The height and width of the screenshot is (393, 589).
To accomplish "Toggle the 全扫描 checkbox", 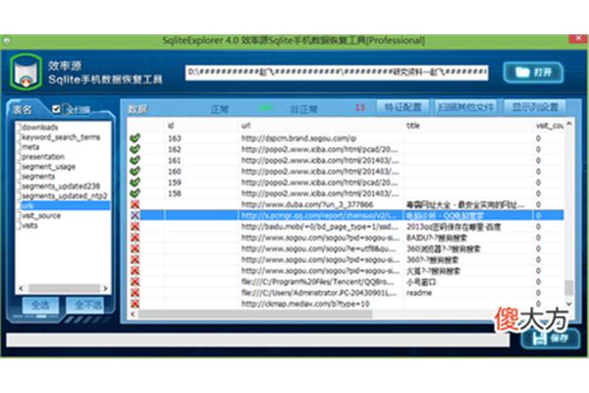I will [x=56, y=109].
